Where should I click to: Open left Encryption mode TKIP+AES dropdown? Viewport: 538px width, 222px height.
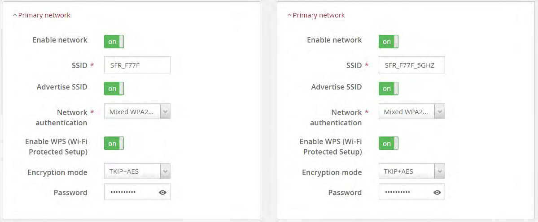tap(137, 171)
